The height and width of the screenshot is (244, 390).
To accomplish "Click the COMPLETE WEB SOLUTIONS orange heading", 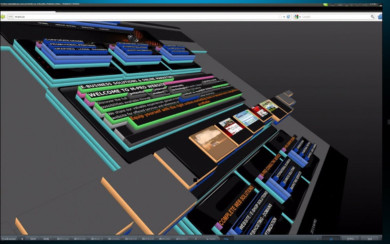I will (x=236, y=205).
